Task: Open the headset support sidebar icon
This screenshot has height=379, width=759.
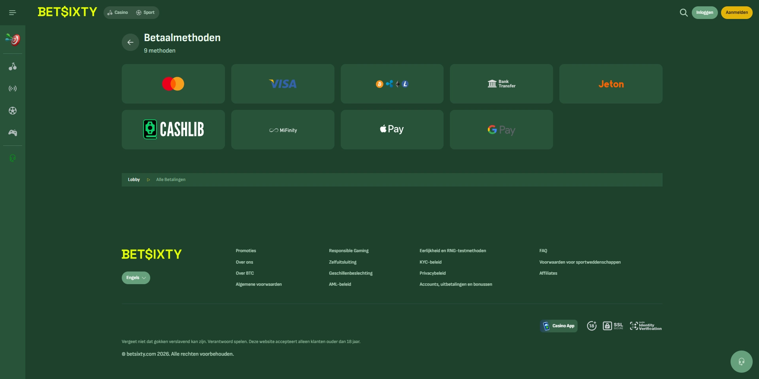Action: point(13,158)
